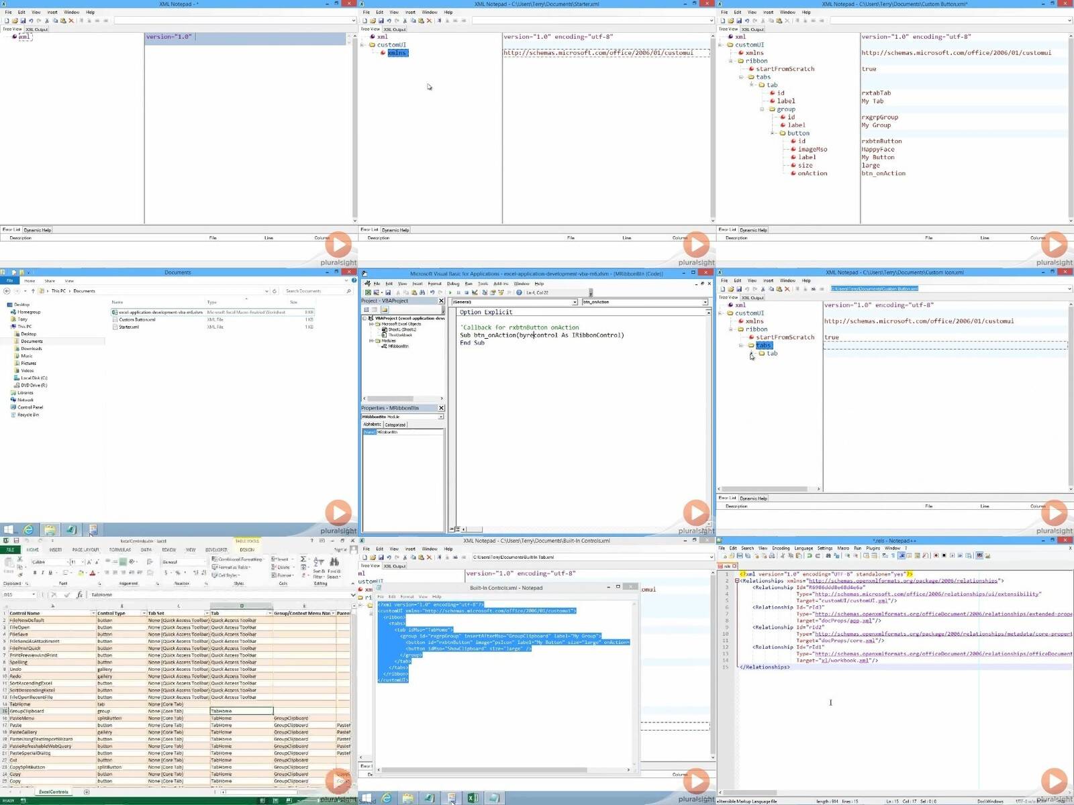This screenshot has width=1074, height=805.
Task: Click Conditional Formatting button in Excel ribbon
Action: 238,559
